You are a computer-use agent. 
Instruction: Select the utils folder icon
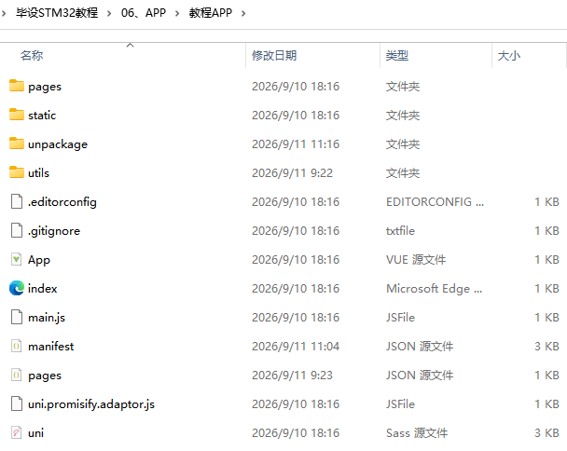tap(16, 172)
